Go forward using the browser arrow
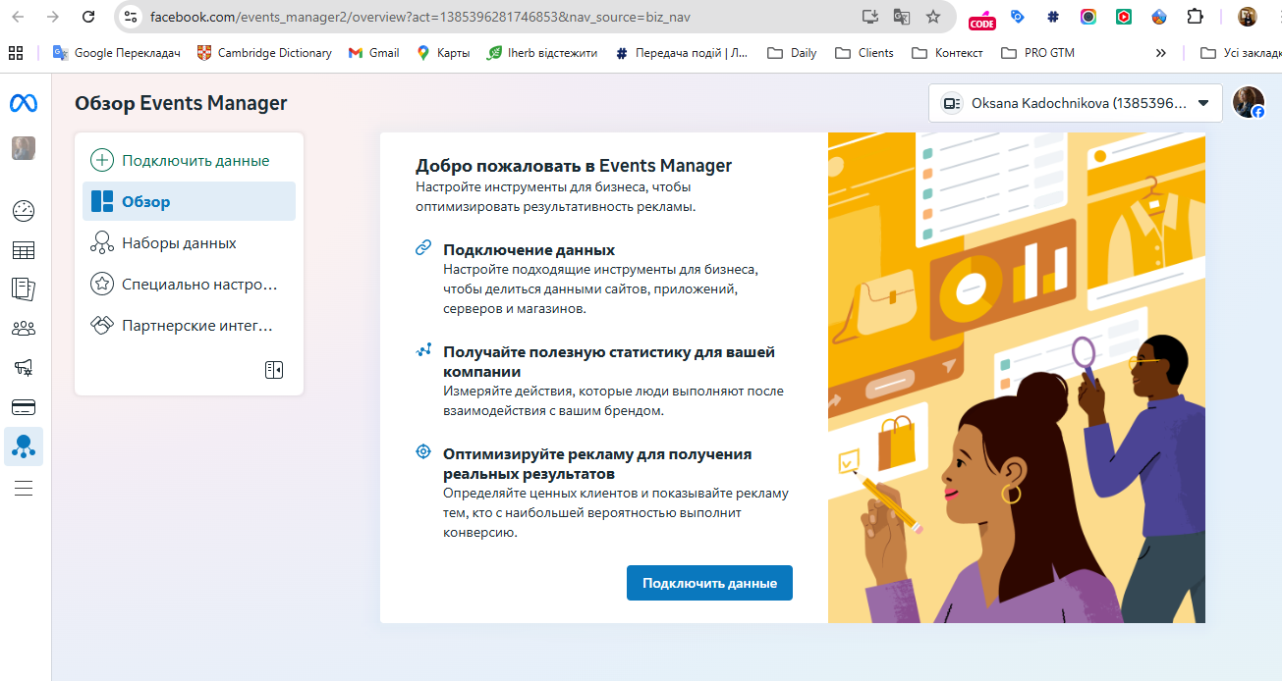Screen dimensions: 1282x681 point(53,17)
